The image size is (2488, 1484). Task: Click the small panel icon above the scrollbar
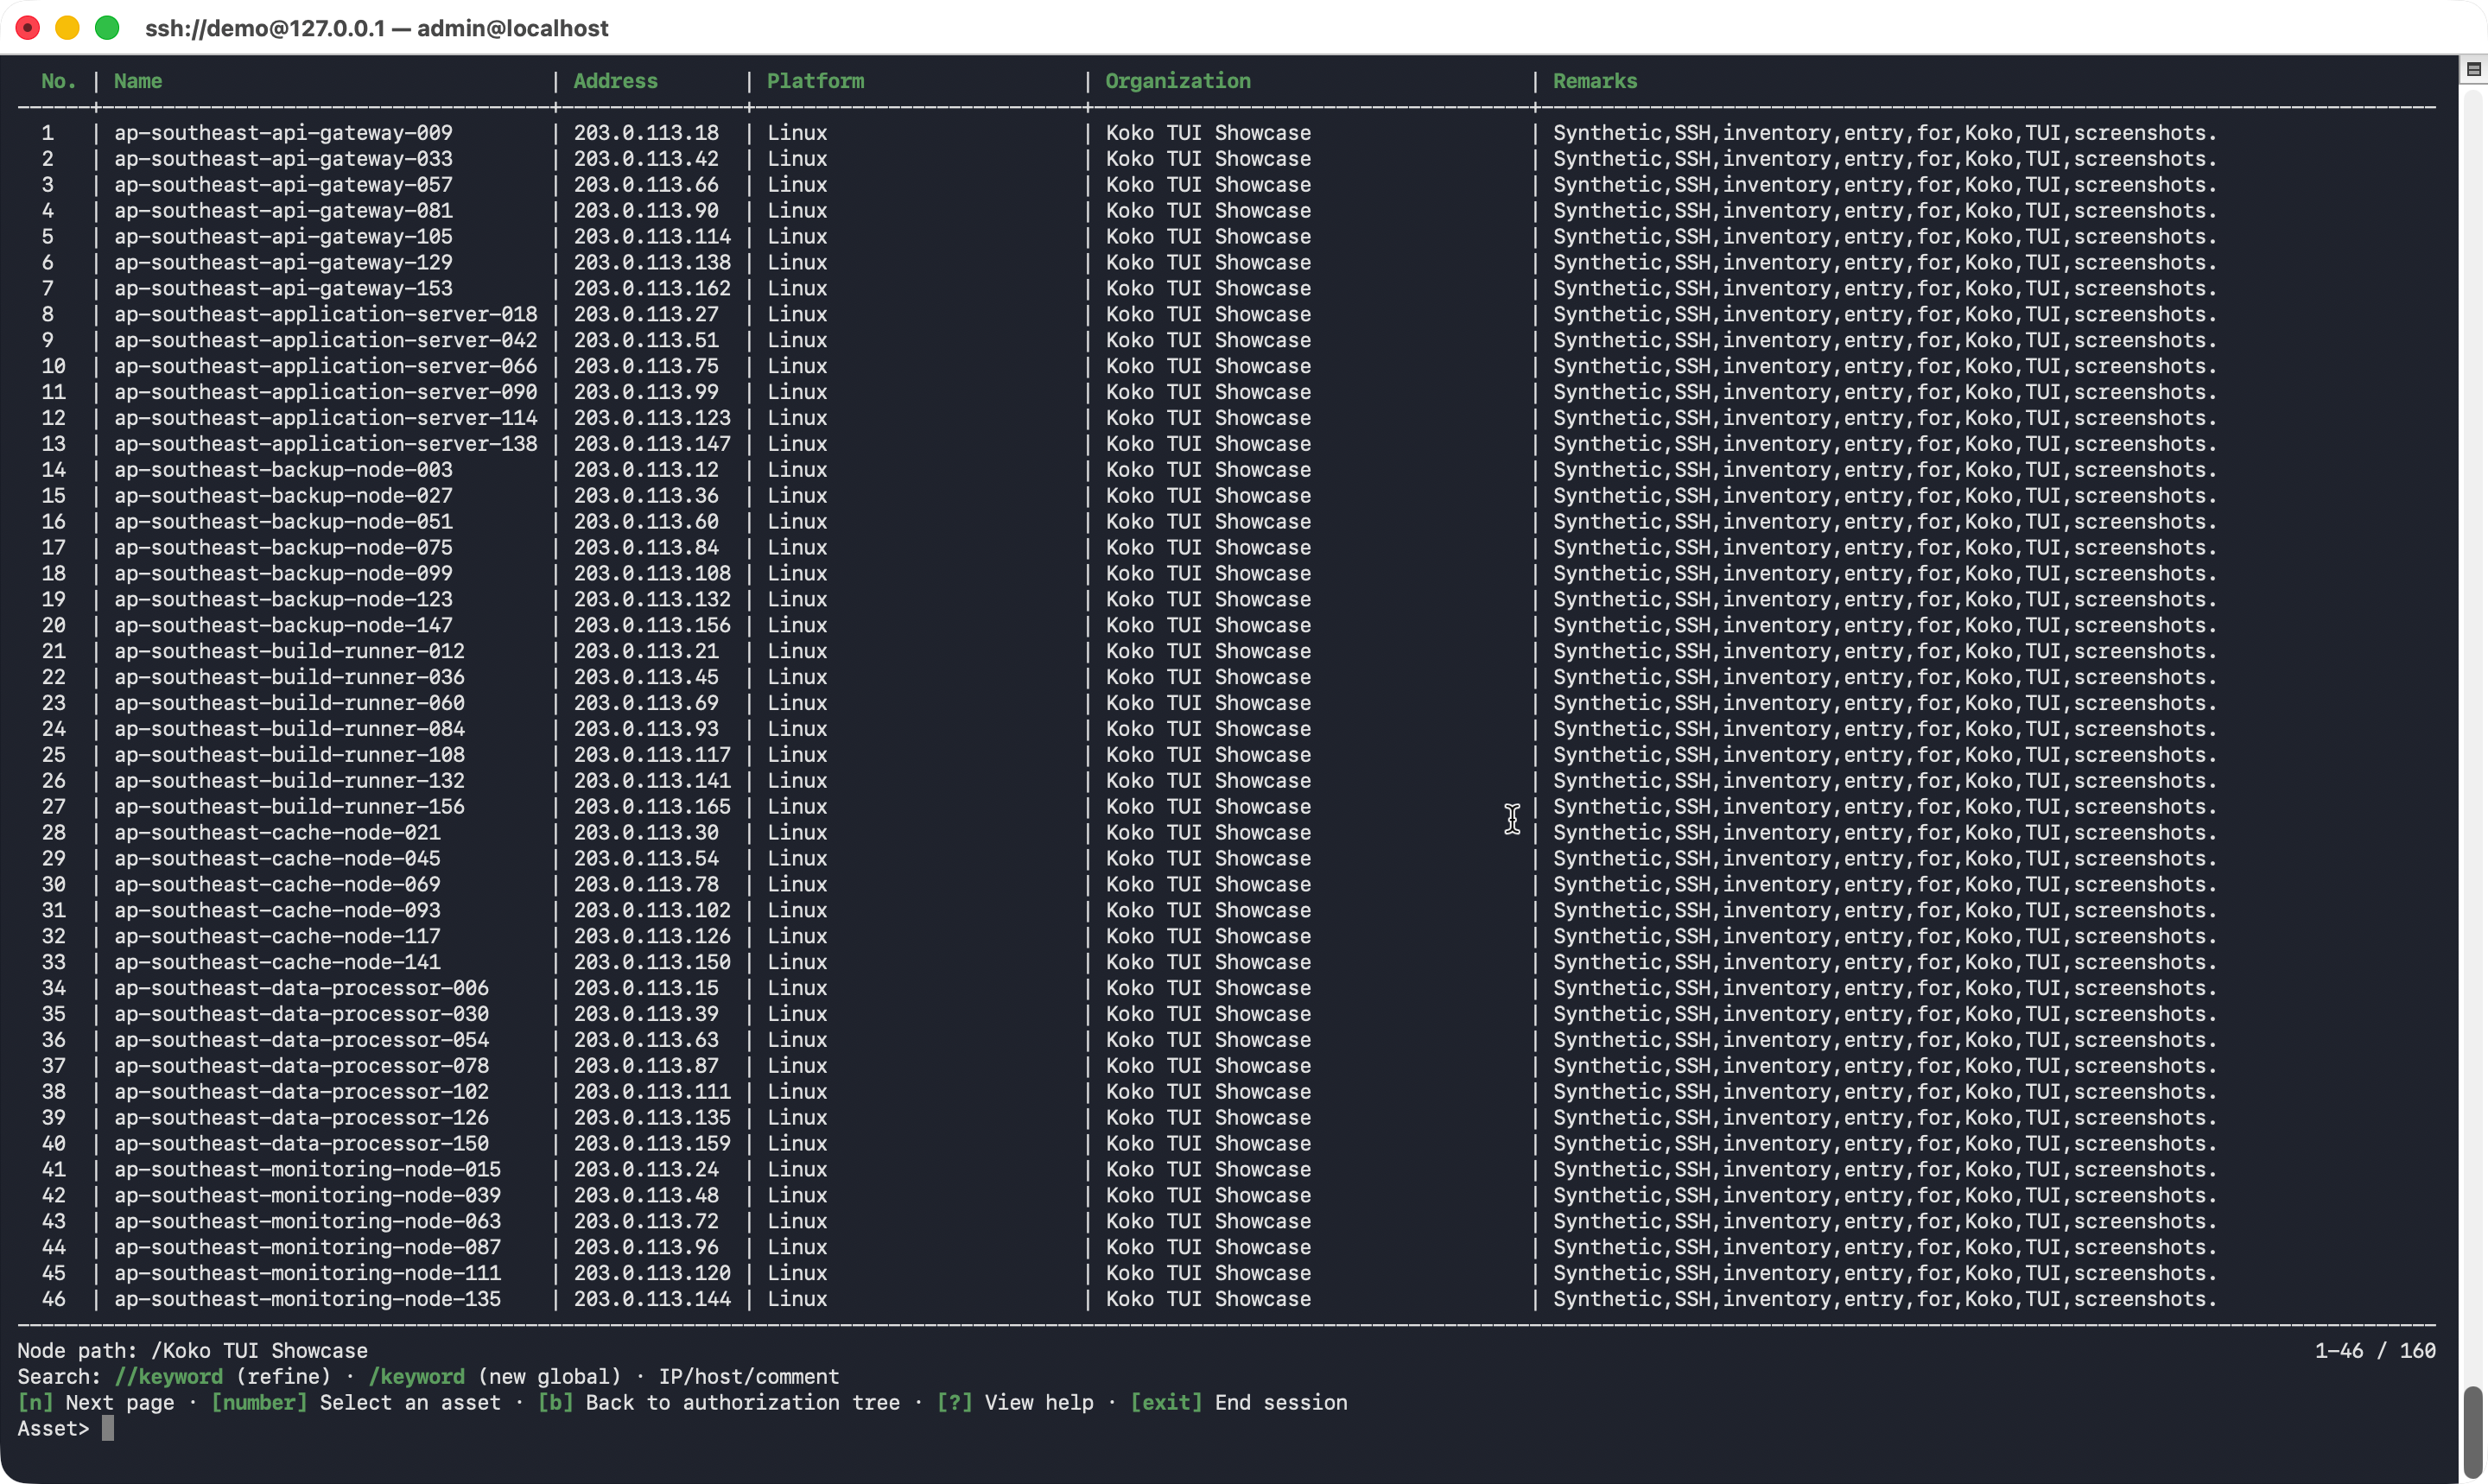pos(2474,69)
